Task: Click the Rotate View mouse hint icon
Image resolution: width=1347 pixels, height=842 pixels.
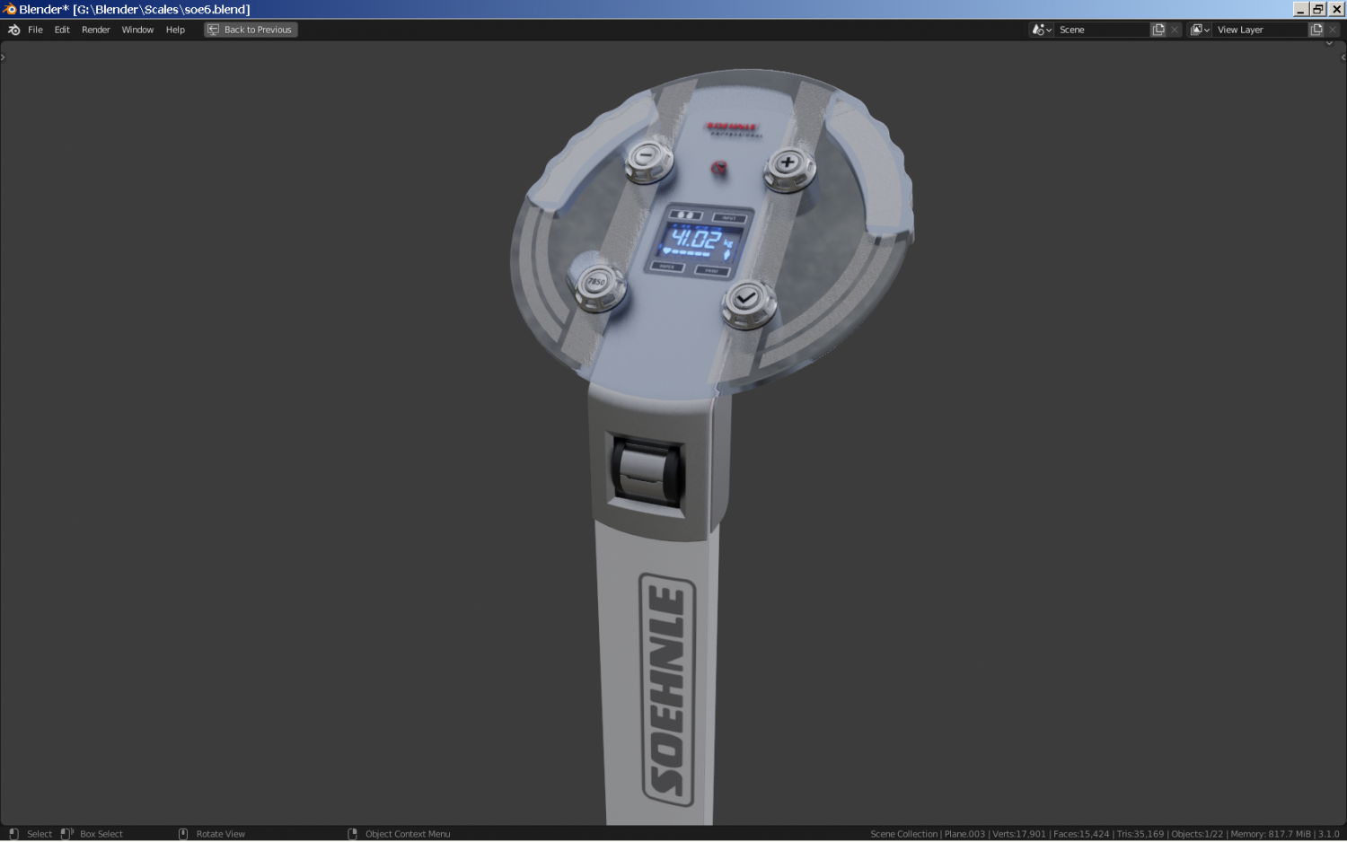Action: [x=183, y=834]
